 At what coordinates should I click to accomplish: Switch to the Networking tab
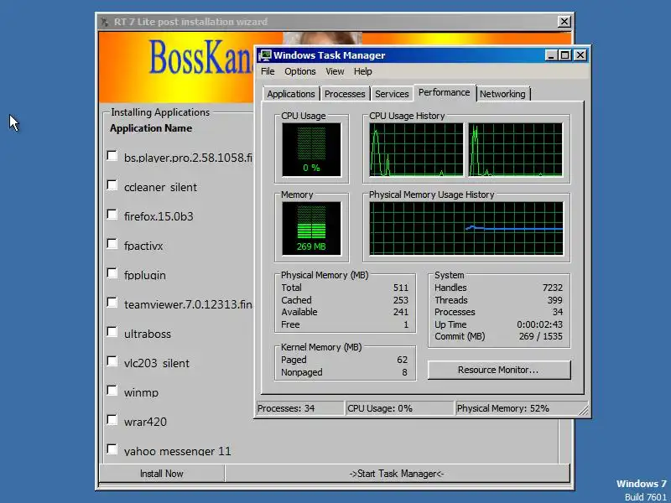click(x=502, y=94)
